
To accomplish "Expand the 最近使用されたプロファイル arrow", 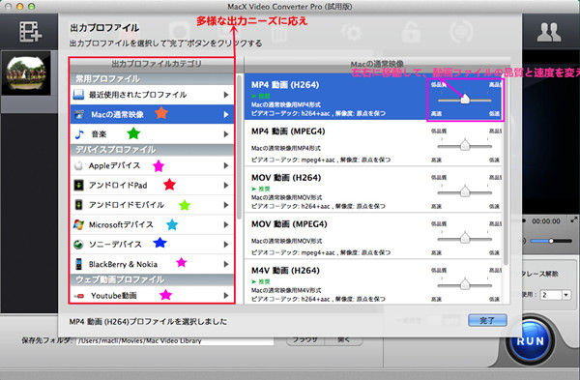I will coord(226,95).
